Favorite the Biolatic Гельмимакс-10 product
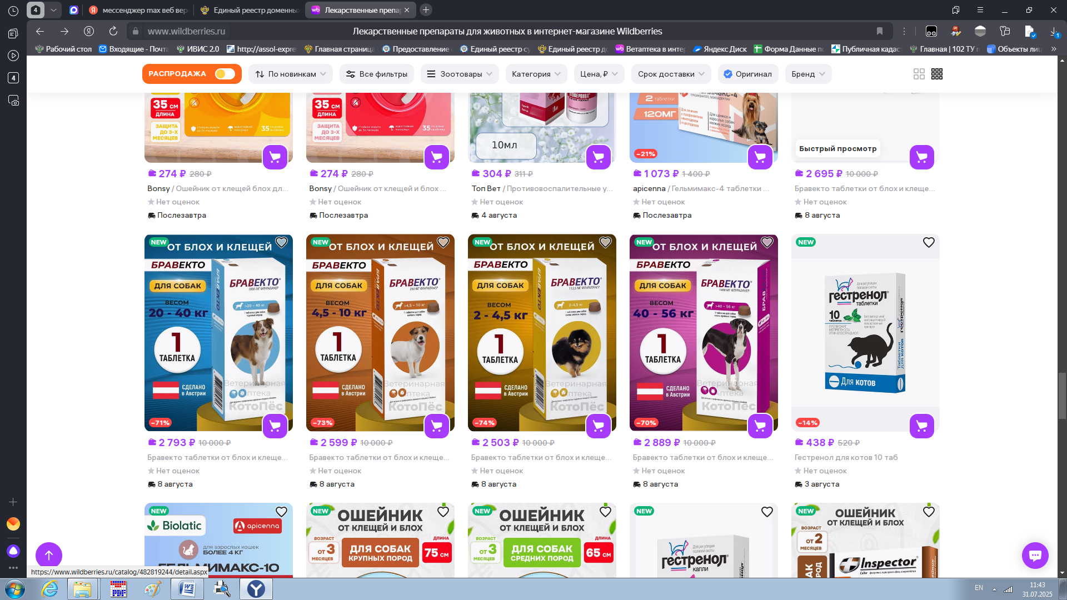The height and width of the screenshot is (600, 1067). tap(281, 512)
